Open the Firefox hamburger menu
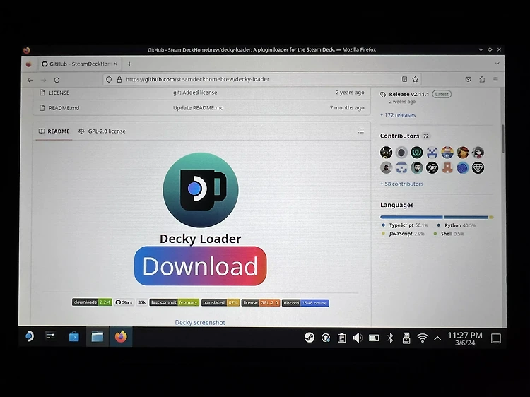Viewport: 530px width, 397px height. point(495,79)
